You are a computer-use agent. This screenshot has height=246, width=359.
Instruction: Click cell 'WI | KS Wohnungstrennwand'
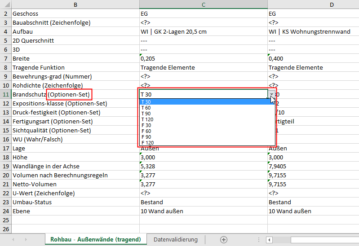313,31
